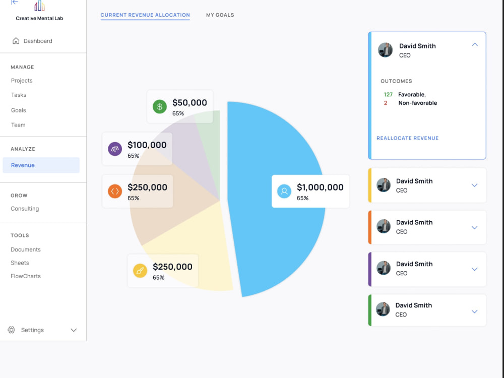The width and height of the screenshot is (504, 378).
Task: Click avatar in purple-striped David Smith card
Action: pyautogui.click(x=384, y=268)
